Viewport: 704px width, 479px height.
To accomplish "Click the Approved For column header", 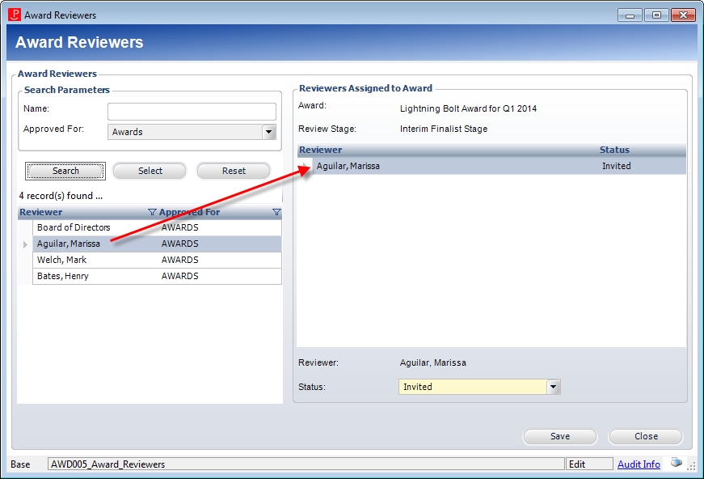I will pyautogui.click(x=220, y=212).
